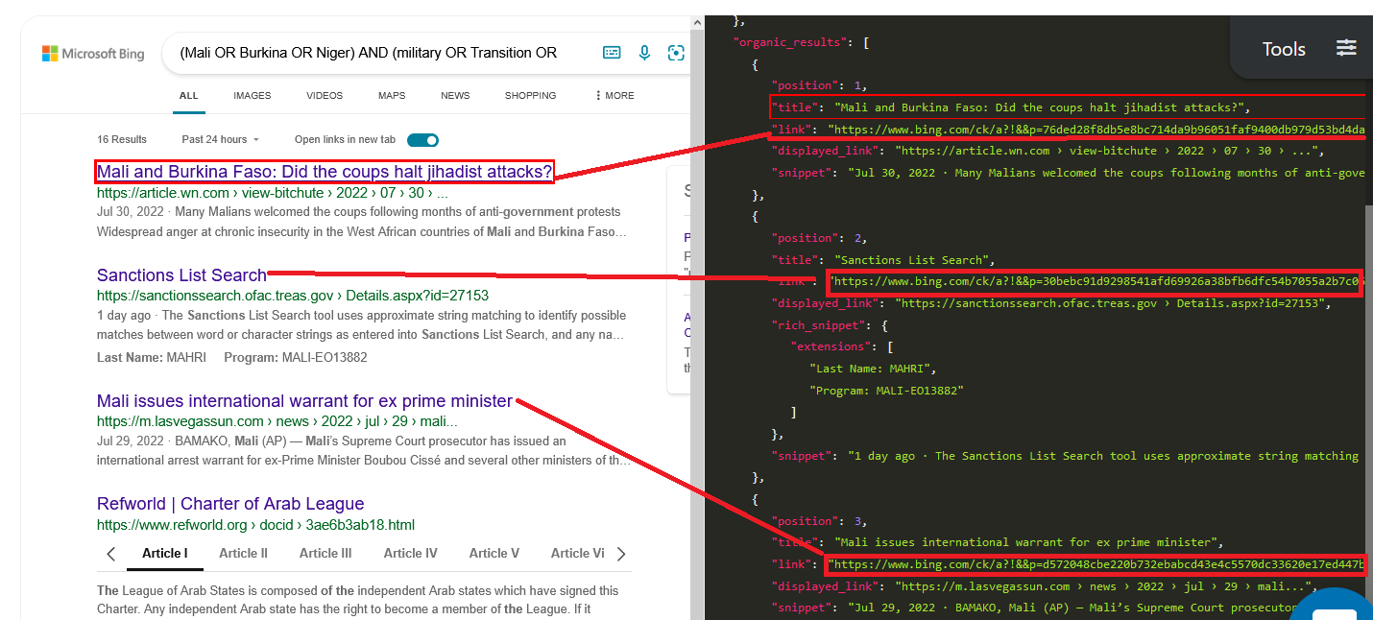The image size is (1373, 620).
Task: Open the Sanctions List Search result
Action: coord(181,275)
